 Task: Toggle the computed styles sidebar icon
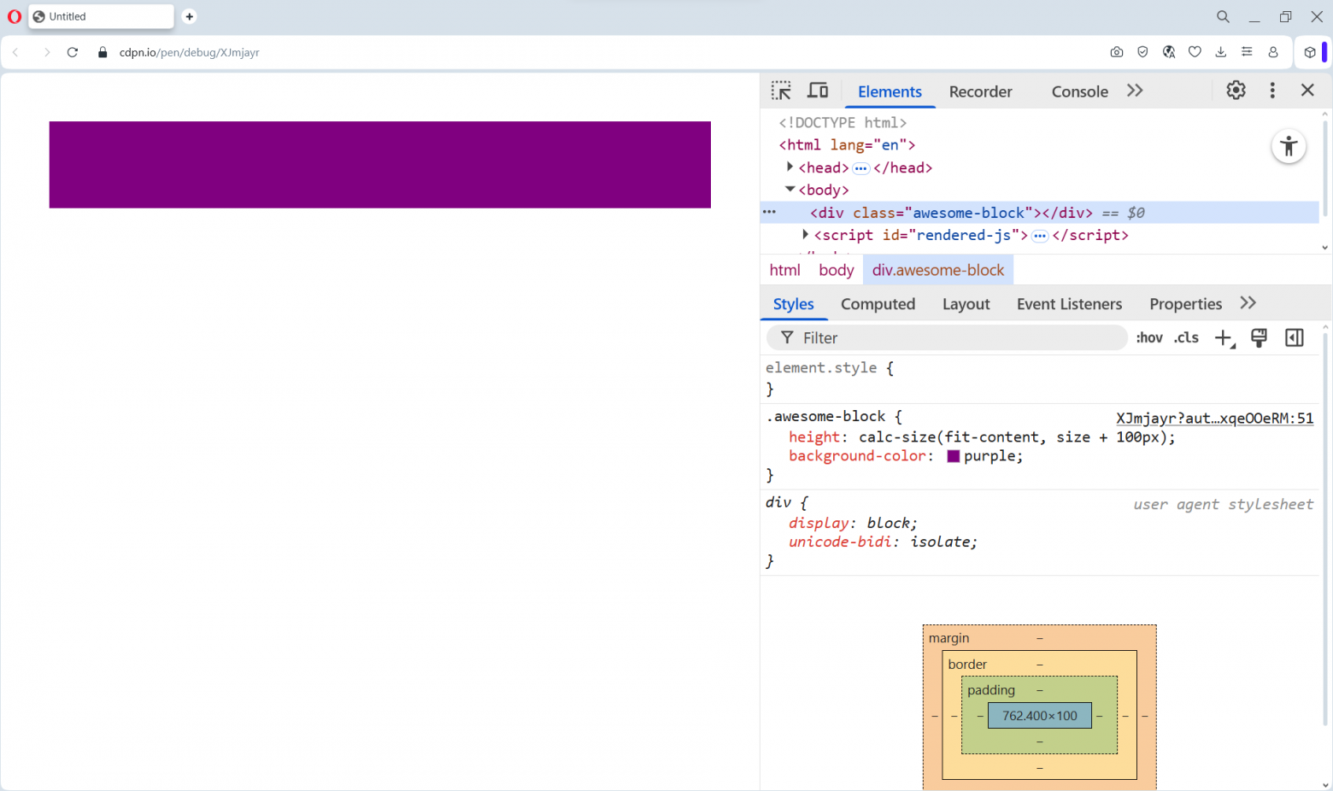click(1294, 337)
